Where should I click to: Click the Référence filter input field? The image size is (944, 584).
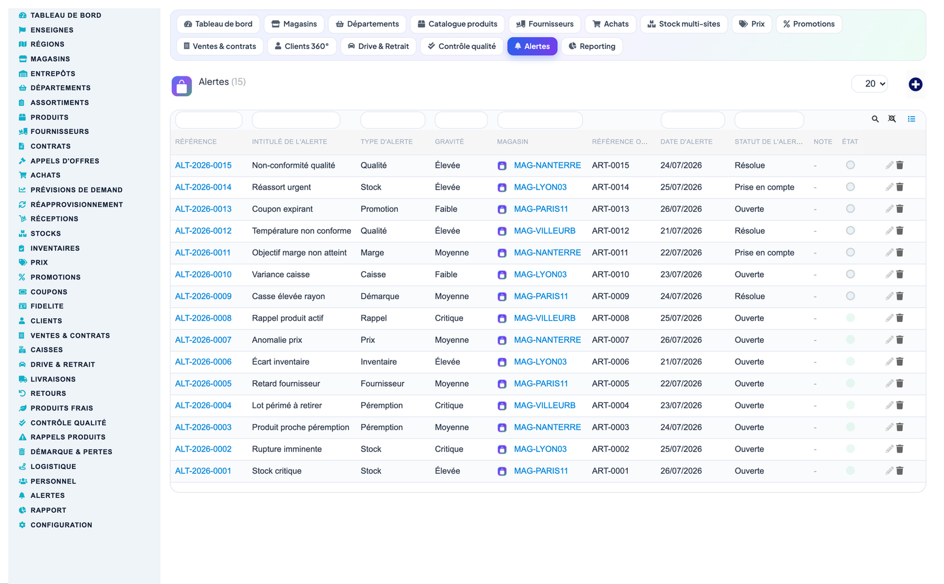(x=209, y=120)
